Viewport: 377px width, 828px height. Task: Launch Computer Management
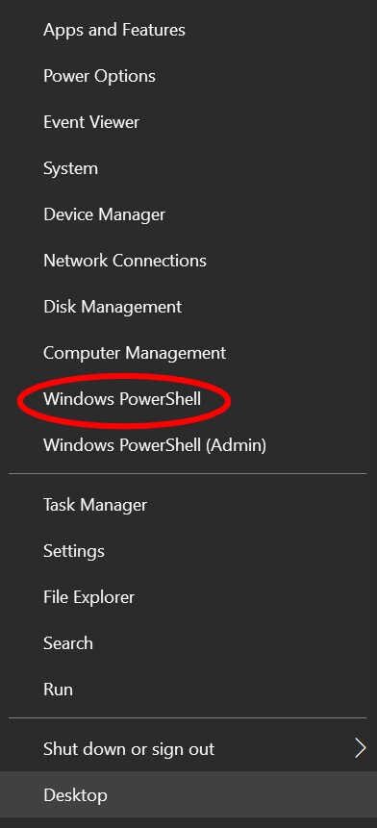[x=188, y=353]
